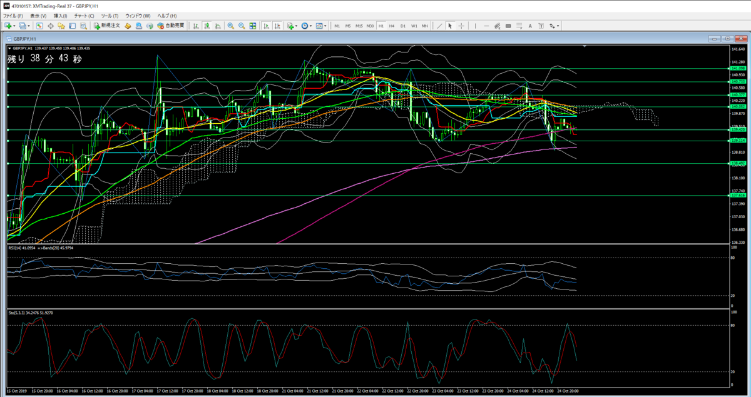The height and width of the screenshot is (397, 751).
Task: Select the M15 timeframe
Action: tap(359, 26)
